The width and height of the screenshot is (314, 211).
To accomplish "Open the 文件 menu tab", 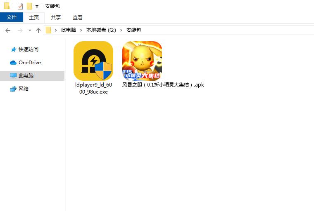I will point(12,17).
